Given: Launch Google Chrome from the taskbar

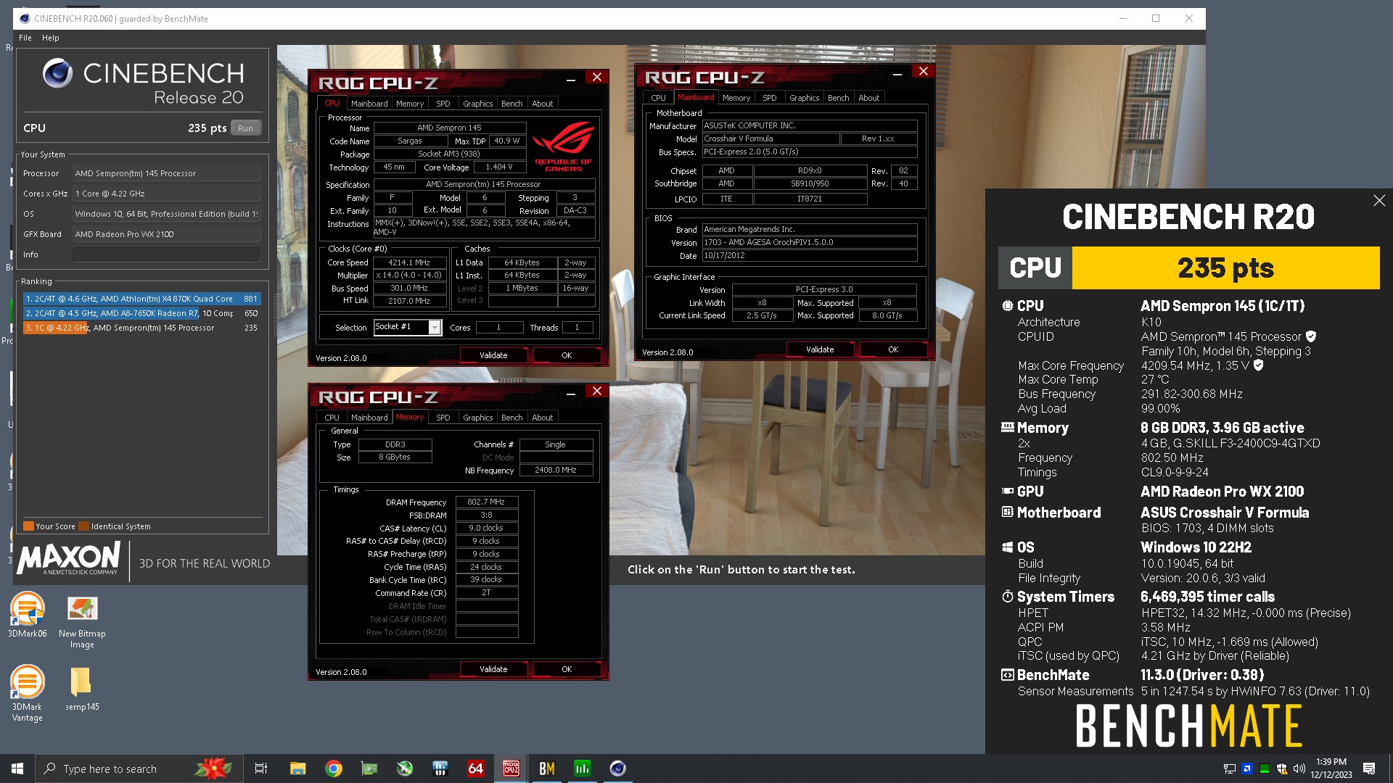Looking at the screenshot, I should coord(334,768).
